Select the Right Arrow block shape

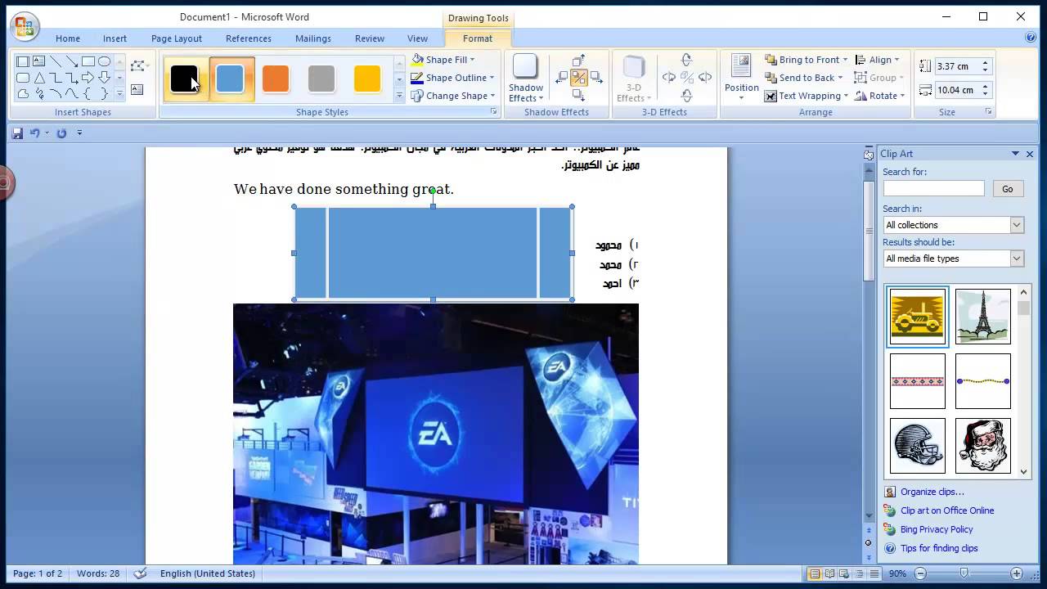88,78
